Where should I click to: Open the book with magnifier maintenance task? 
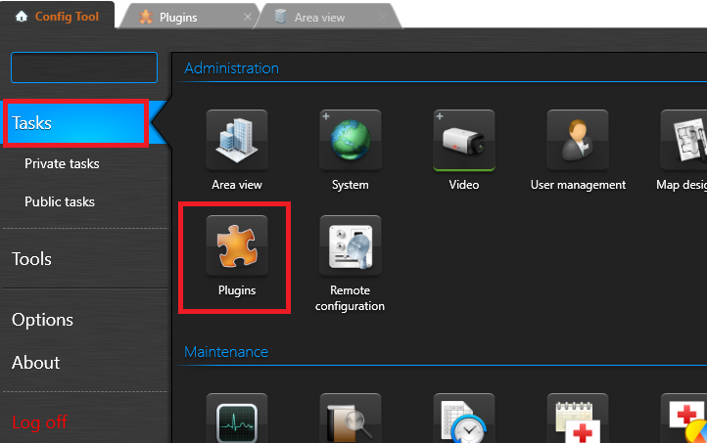(351, 419)
